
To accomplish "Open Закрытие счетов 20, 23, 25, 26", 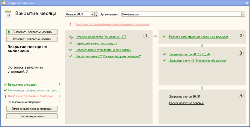I will [x=189, y=54].
